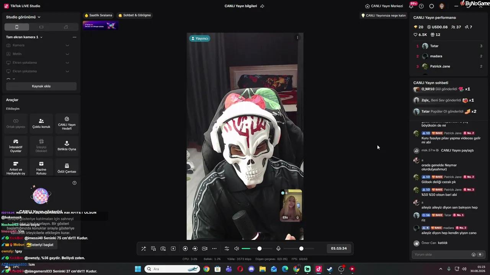Click the video camera icon in toolbar
The width and height of the screenshot is (490, 275).
pos(204,249)
